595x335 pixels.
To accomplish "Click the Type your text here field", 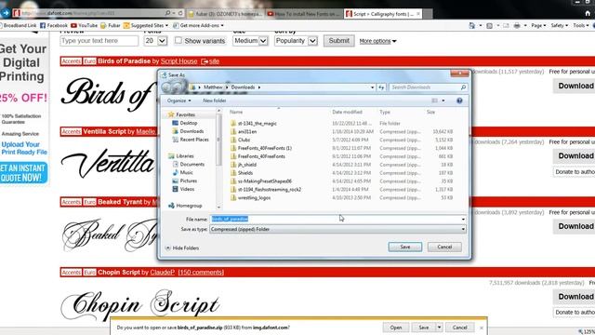I will (99, 41).
